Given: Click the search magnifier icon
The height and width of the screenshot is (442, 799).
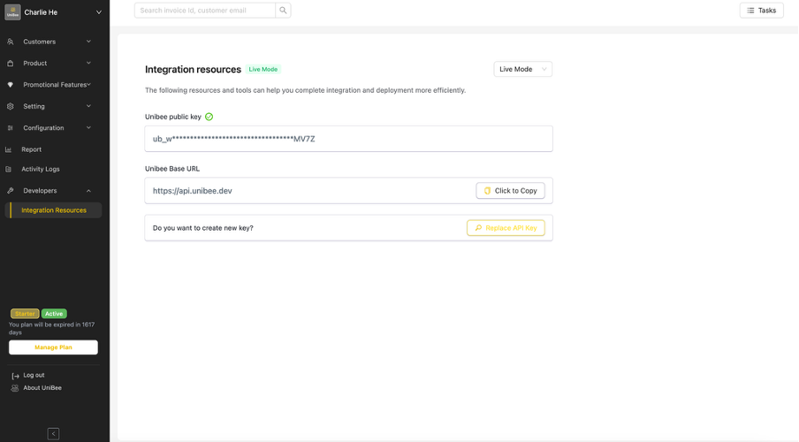Looking at the screenshot, I should pyautogui.click(x=283, y=11).
